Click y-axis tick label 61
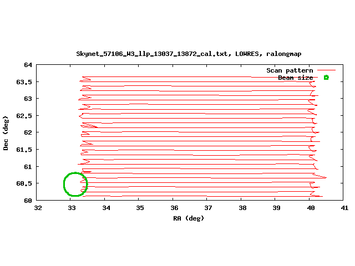This screenshot has width=355, height=266. coord(28,167)
